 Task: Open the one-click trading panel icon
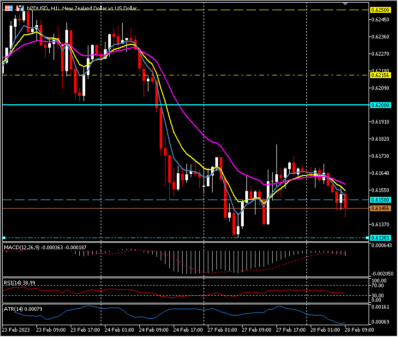click(x=8, y=9)
